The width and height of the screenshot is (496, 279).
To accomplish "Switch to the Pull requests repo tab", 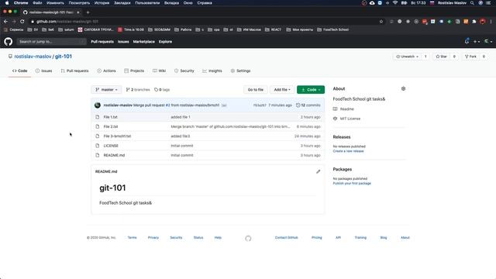I will coord(74,71).
